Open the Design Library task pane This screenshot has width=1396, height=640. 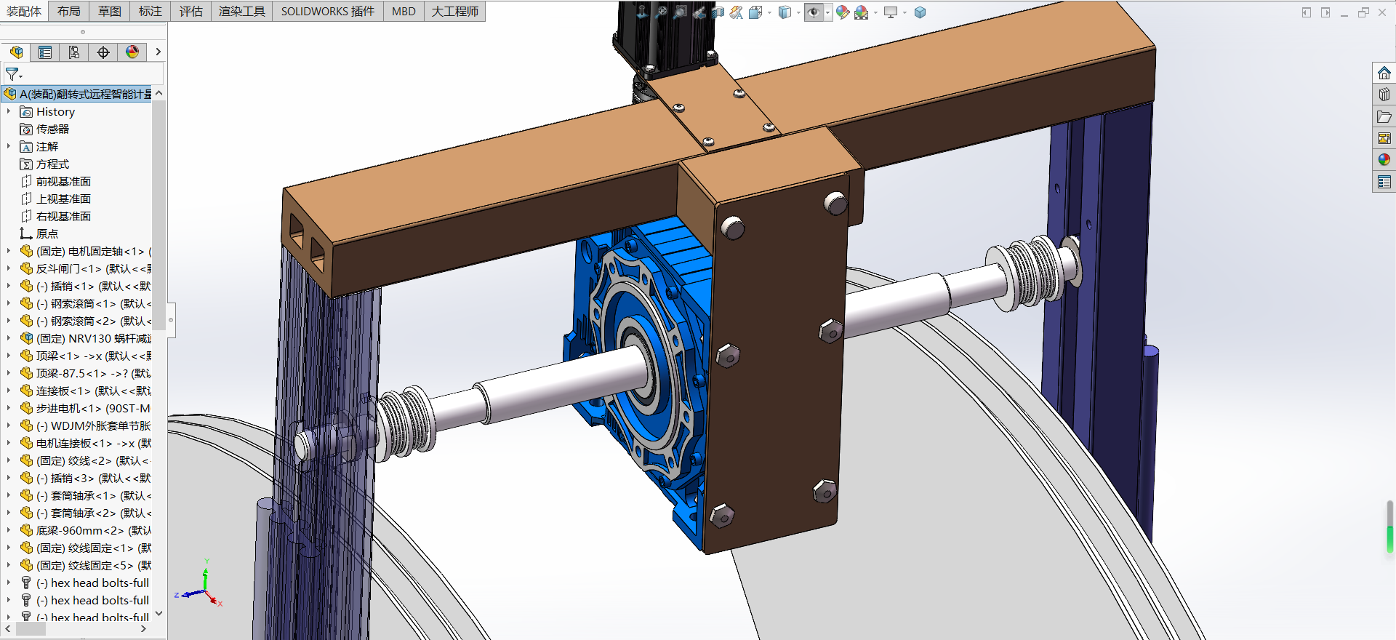1384,95
